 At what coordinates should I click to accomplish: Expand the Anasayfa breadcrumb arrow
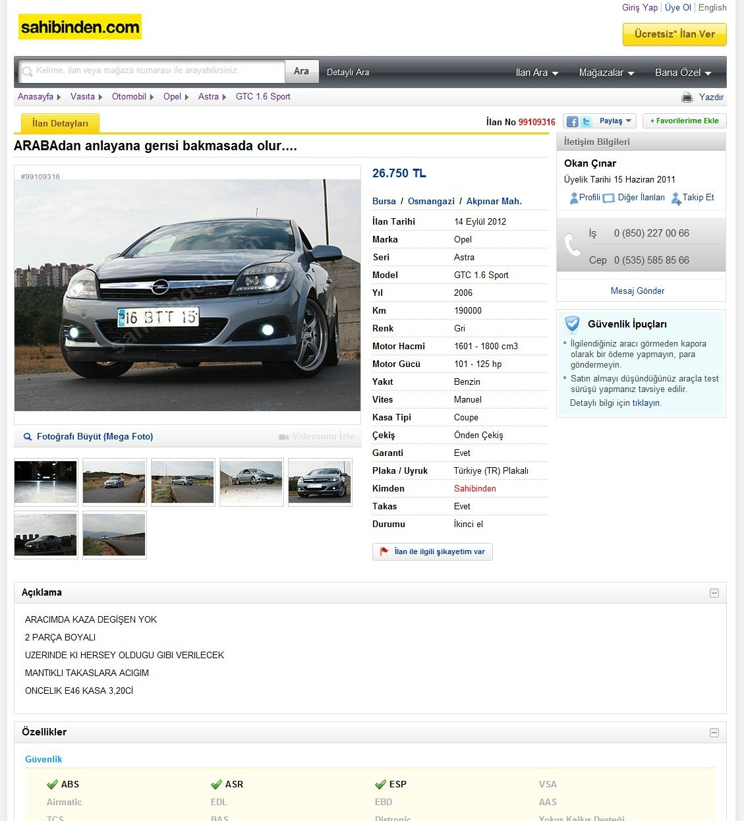59,97
